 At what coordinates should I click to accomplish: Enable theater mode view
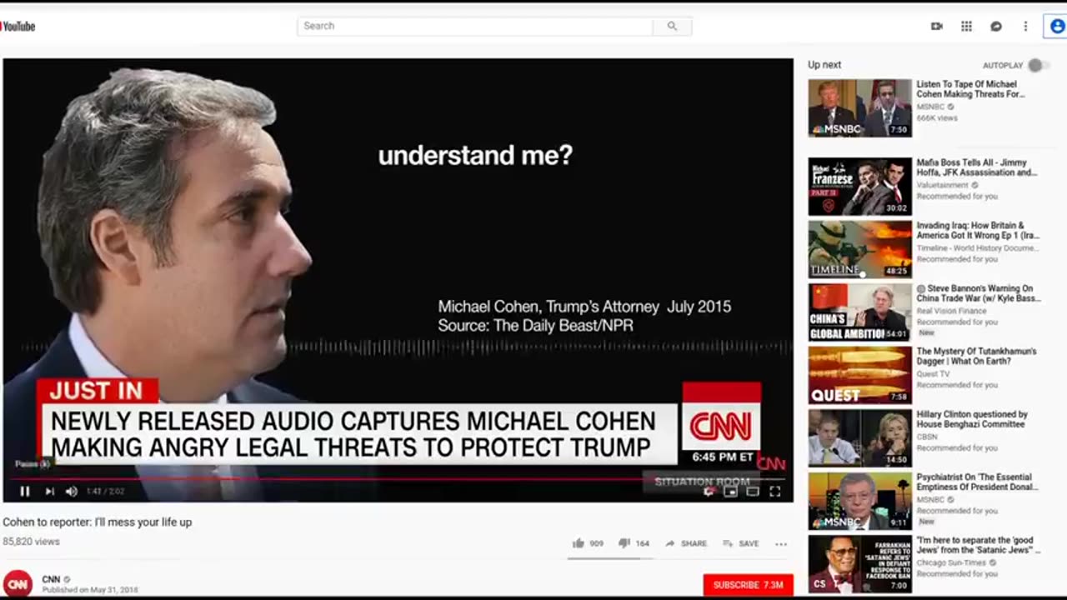pyautogui.click(x=753, y=492)
